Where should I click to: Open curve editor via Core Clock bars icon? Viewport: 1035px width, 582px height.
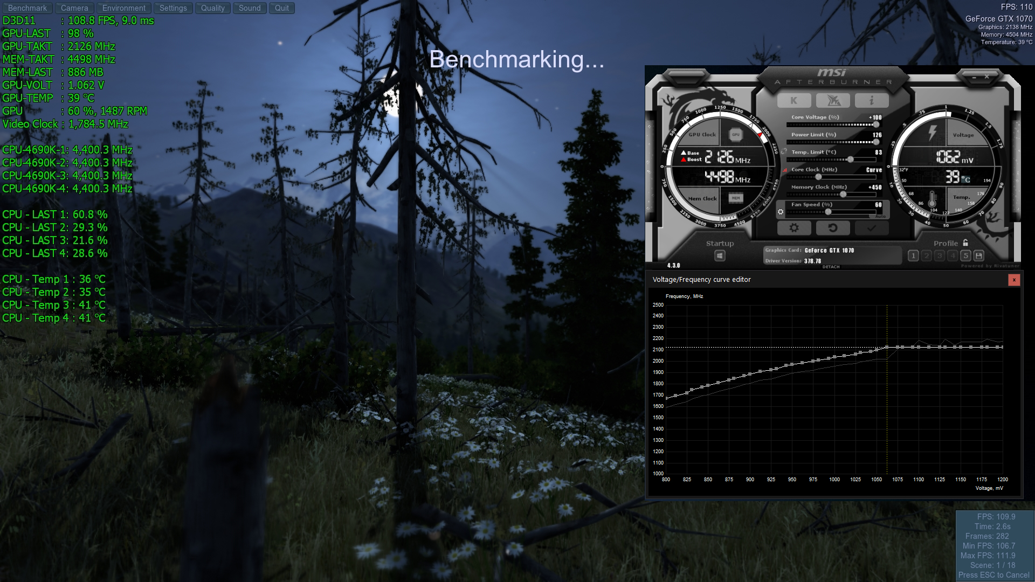click(785, 170)
